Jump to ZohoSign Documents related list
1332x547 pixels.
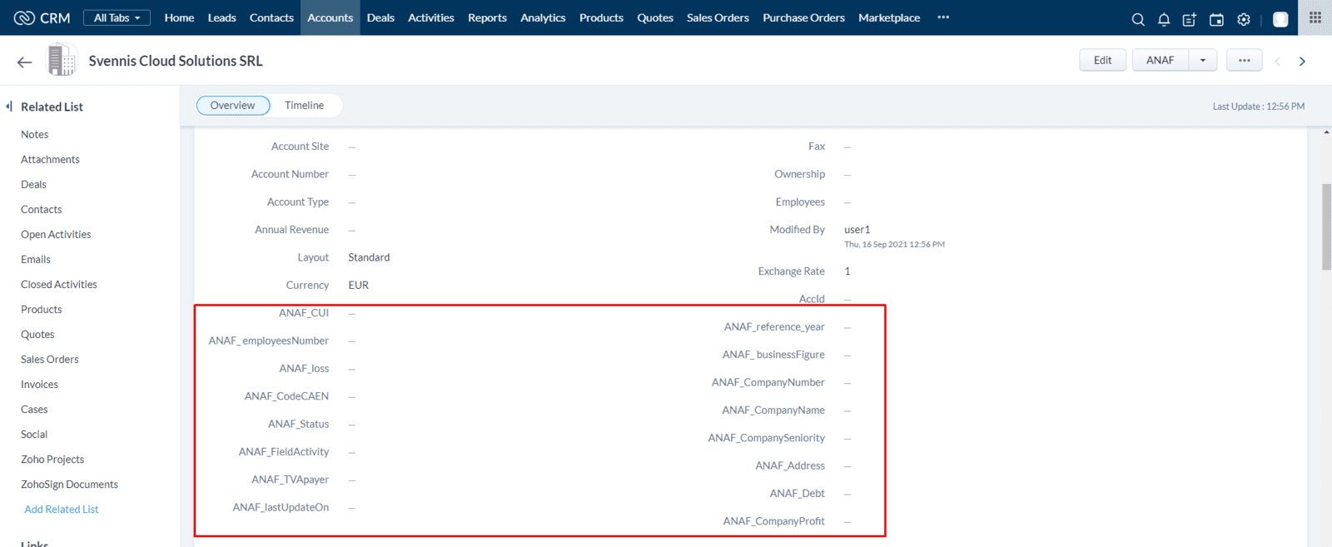click(x=69, y=484)
